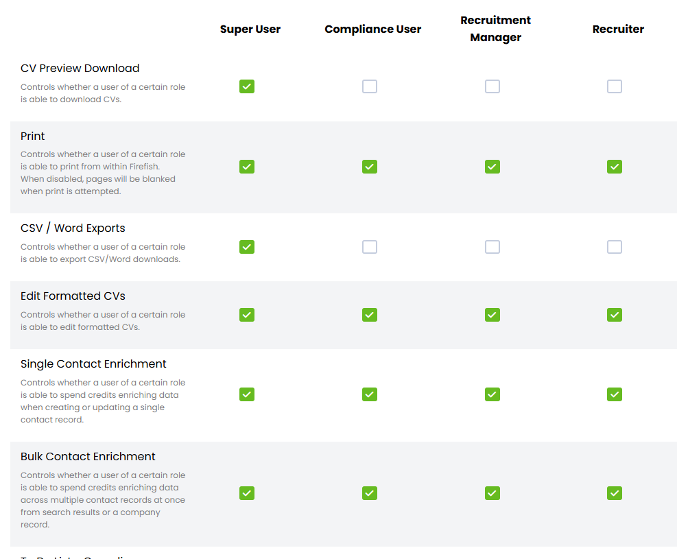677x559 pixels.
Task: Enable CV Preview Download for Compliance User
Action: tap(370, 86)
